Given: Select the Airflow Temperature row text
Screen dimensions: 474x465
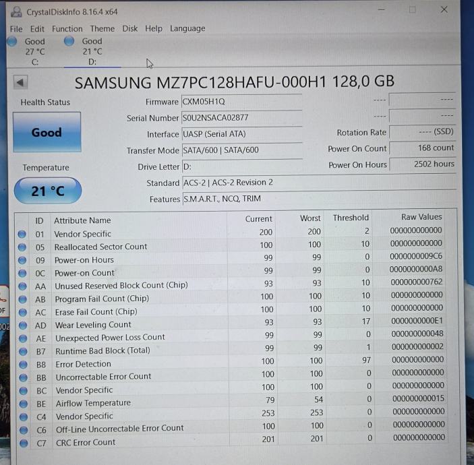Looking at the screenshot, I should [93, 403].
